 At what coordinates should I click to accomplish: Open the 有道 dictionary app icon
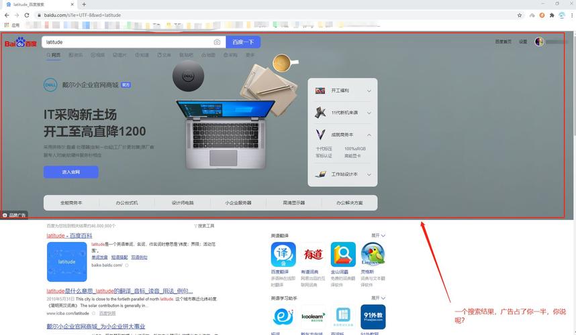point(313,255)
